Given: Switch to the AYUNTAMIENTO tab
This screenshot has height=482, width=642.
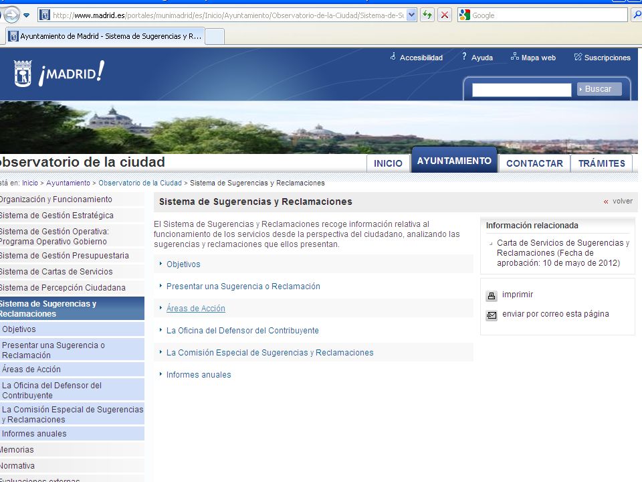Looking at the screenshot, I should [454, 160].
